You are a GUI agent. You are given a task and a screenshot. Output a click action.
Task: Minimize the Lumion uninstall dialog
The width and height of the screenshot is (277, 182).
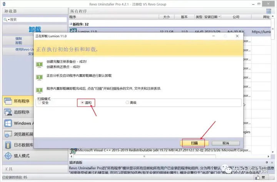point(214,36)
